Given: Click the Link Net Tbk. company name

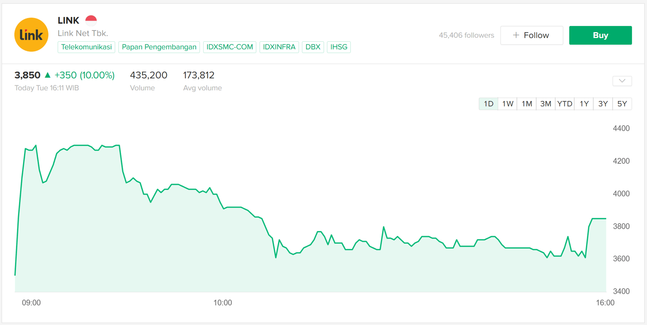Looking at the screenshot, I should pyautogui.click(x=83, y=33).
